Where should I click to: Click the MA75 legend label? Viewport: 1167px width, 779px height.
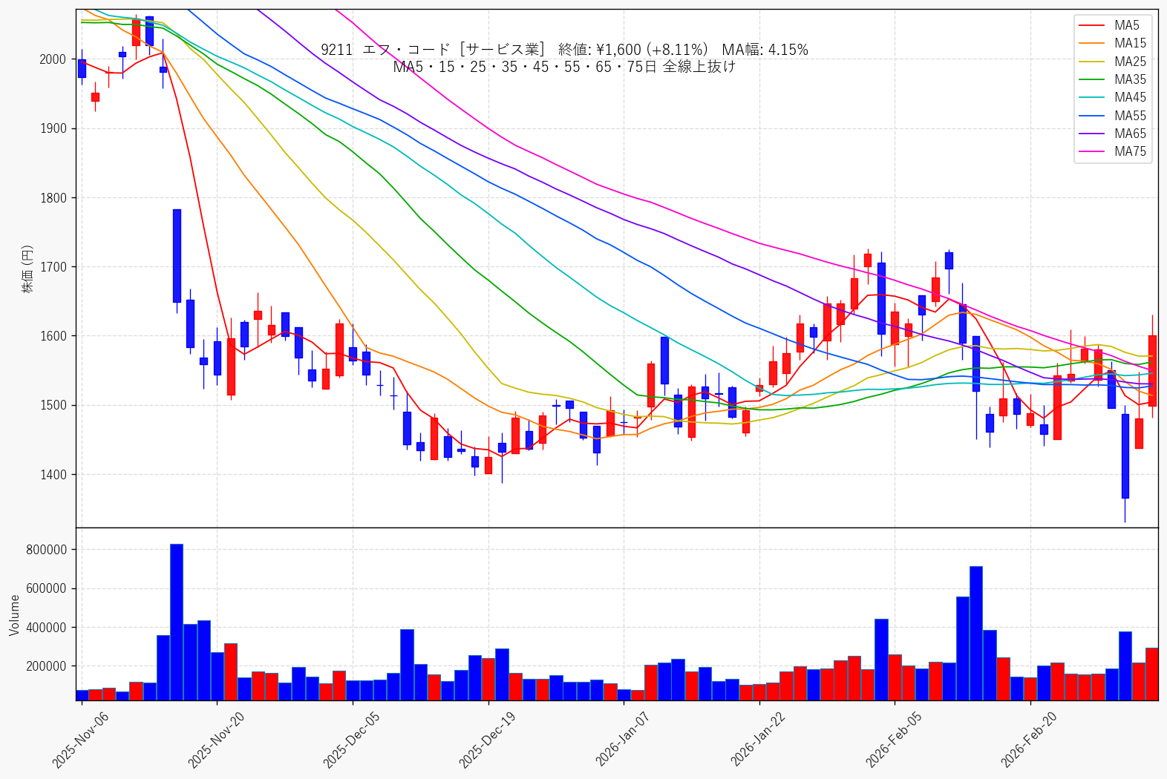click(x=1130, y=151)
